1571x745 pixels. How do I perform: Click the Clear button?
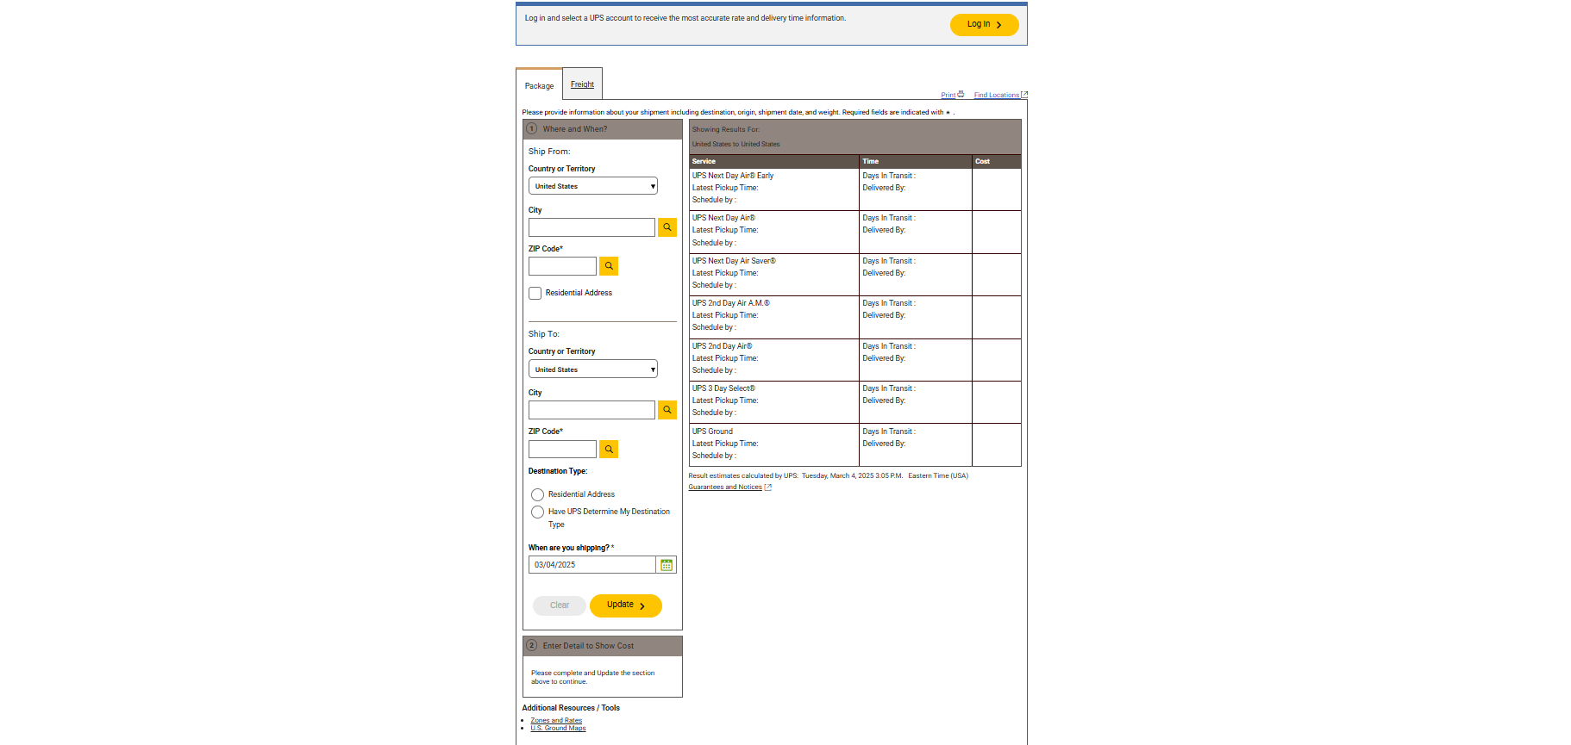click(x=560, y=605)
